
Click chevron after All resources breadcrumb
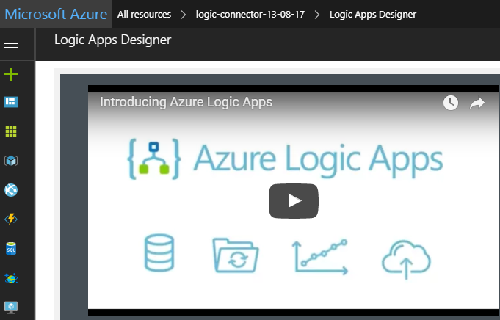(184, 15)
